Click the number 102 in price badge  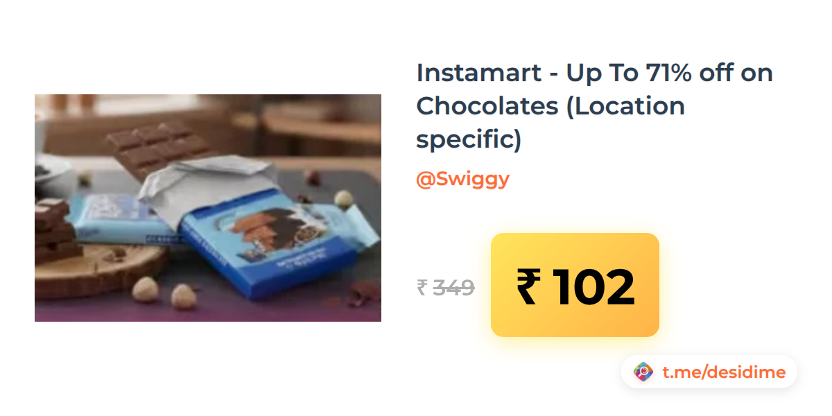[594, 286]
